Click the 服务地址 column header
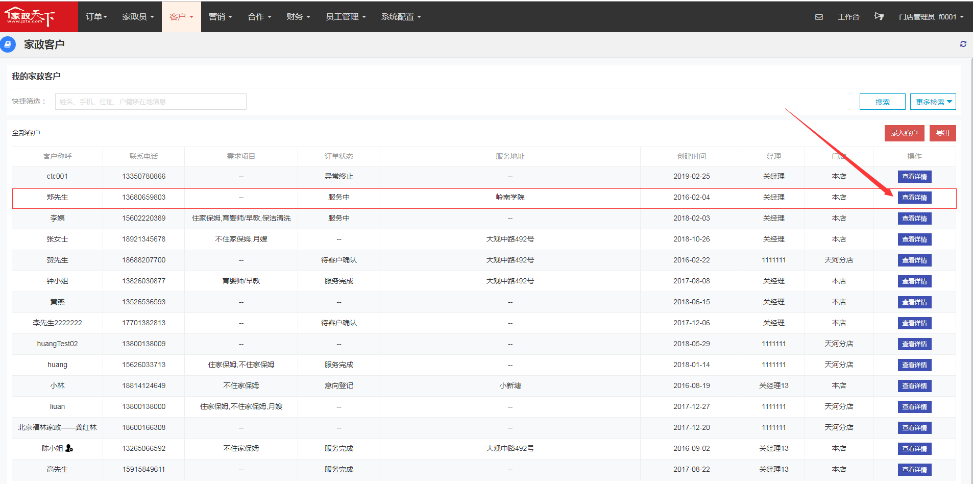 (510, 156)
